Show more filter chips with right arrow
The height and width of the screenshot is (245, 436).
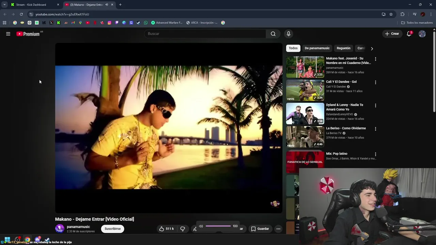tap(372, 49)
